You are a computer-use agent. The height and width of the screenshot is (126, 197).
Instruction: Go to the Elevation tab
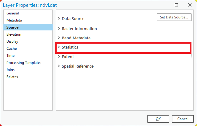tap(14, 34)
